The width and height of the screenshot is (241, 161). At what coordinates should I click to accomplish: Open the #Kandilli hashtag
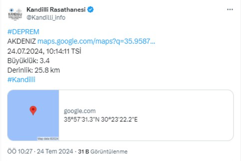[21, 79]
